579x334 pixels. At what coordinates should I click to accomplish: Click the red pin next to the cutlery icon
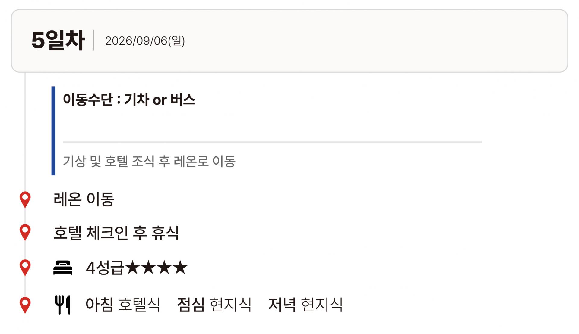[25, 305]
